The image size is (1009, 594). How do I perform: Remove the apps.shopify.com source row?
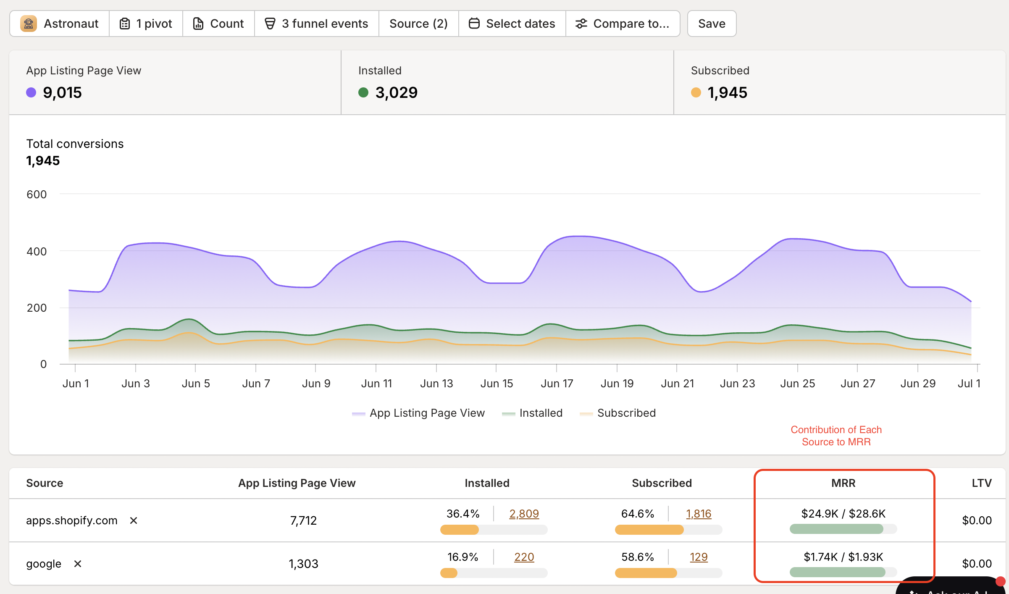(134, 520)
